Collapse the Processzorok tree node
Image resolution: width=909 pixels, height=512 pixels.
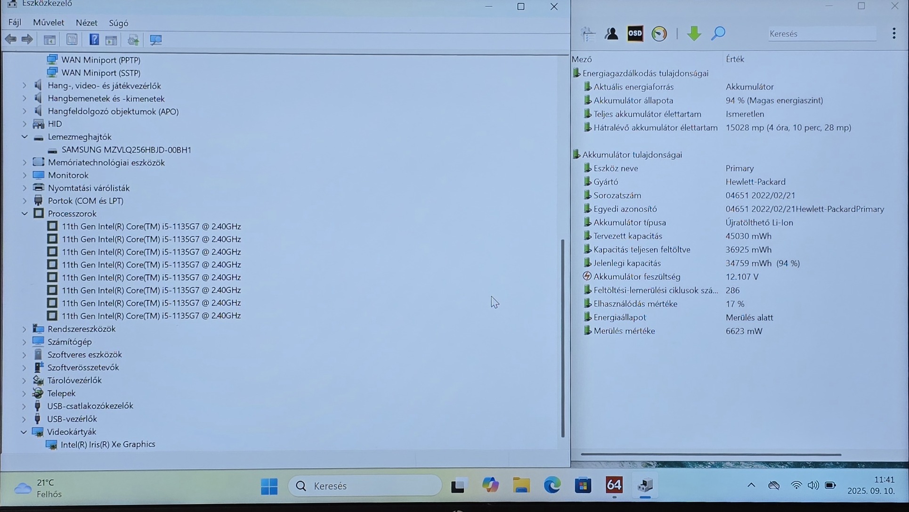click(x=24, y=213)
